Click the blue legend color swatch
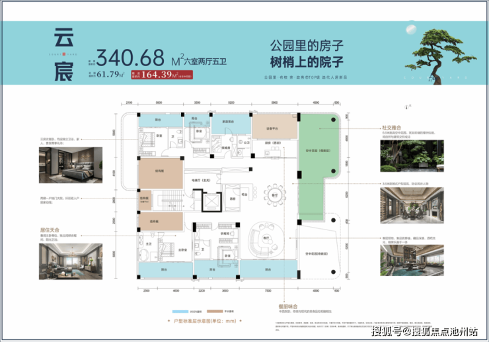Screen dimensions: 489x342 tap(180, 312)
